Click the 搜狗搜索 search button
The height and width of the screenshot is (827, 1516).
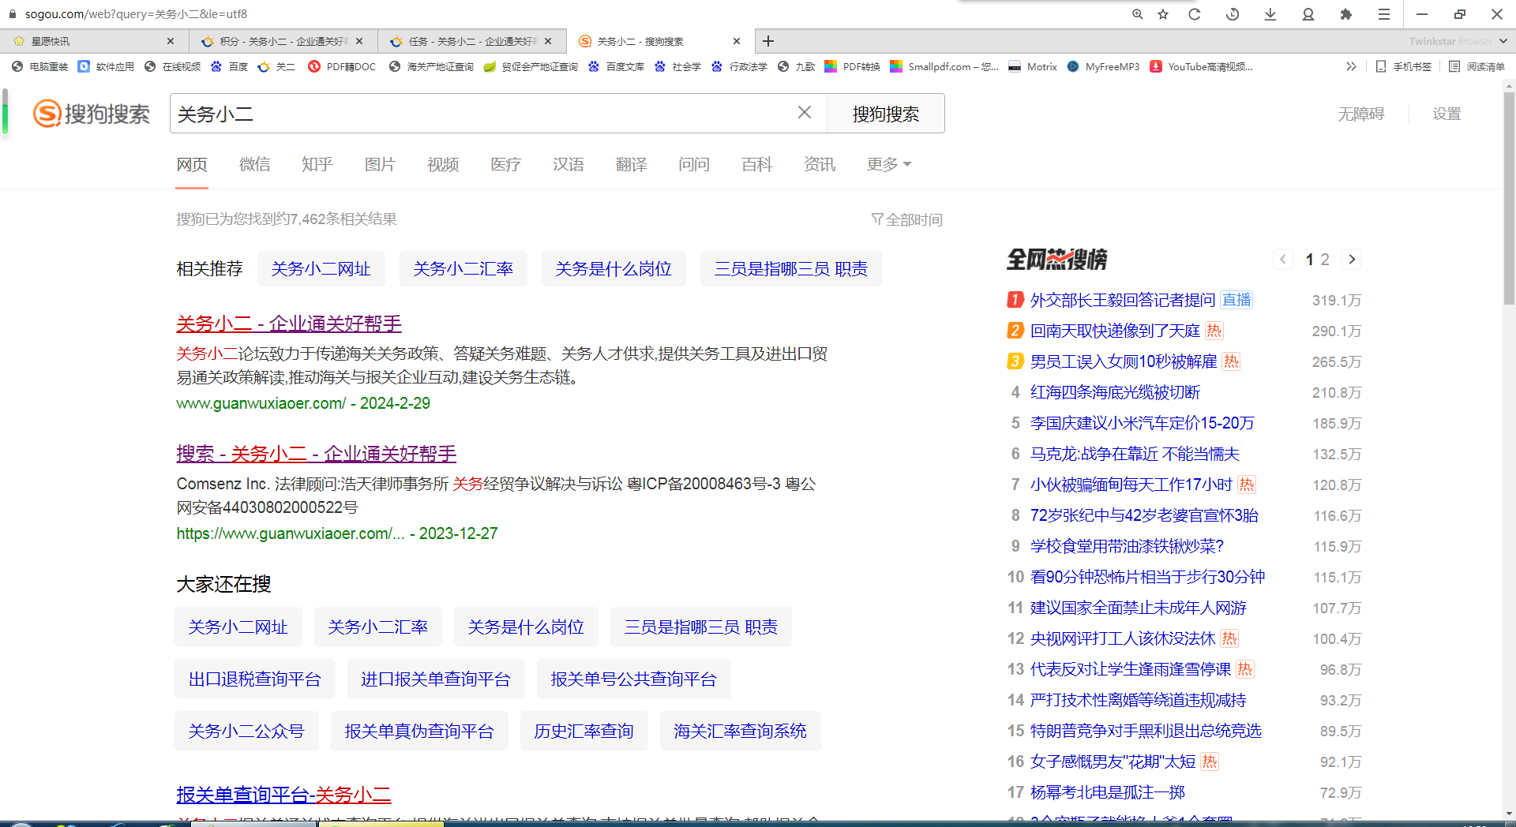coord(885,114)
